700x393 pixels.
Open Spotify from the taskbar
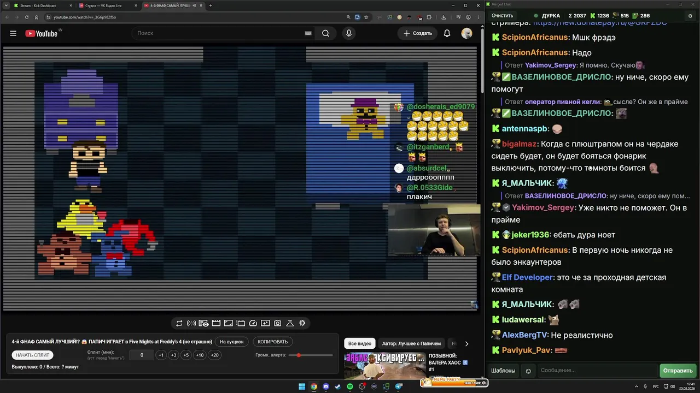click(x=350, y=387)
